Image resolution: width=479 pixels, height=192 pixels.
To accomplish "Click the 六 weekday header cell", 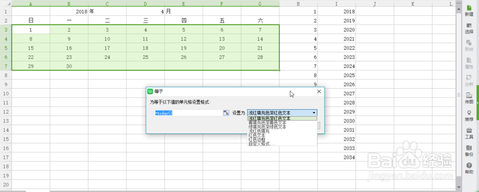I will click(x=260, y=21).
